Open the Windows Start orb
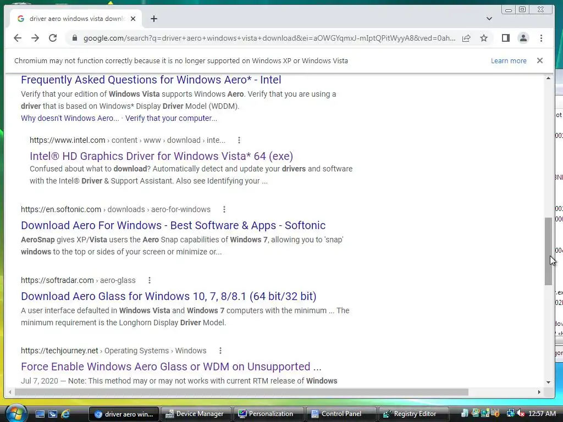Viewport: 563px width, 422px height. [16, 413]
